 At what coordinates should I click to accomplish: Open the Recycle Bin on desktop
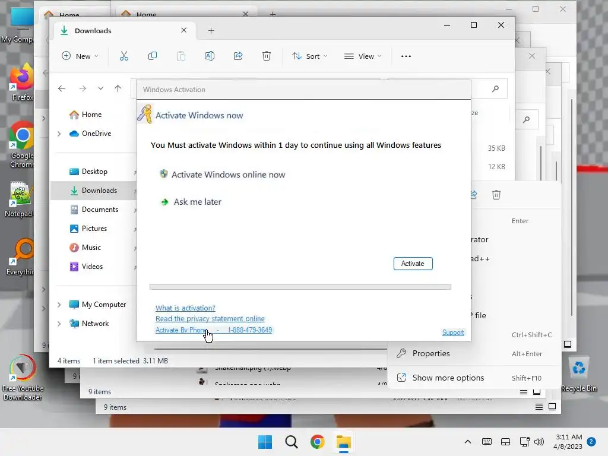click(x=579, y=375)
